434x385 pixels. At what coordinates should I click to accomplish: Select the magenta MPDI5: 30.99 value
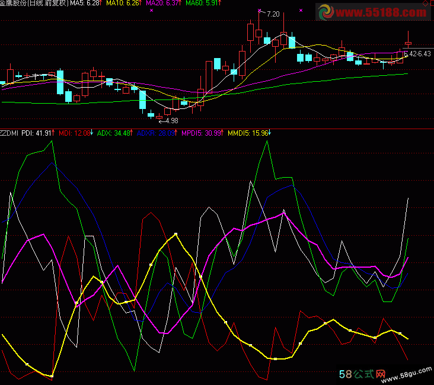(202, 133)
